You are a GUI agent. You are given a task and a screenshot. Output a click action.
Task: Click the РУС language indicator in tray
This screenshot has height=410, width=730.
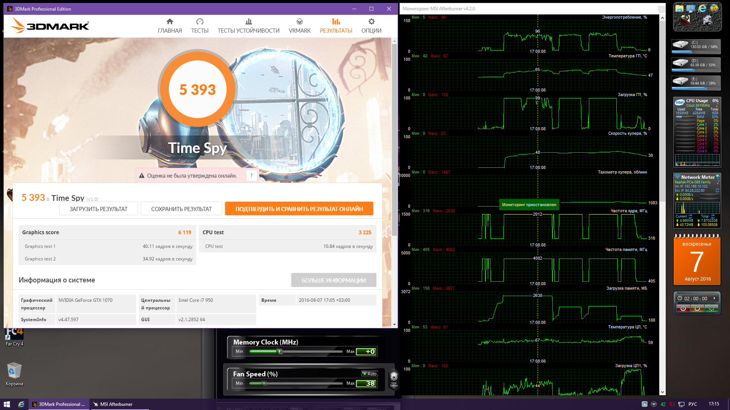[x=692, y=404]
